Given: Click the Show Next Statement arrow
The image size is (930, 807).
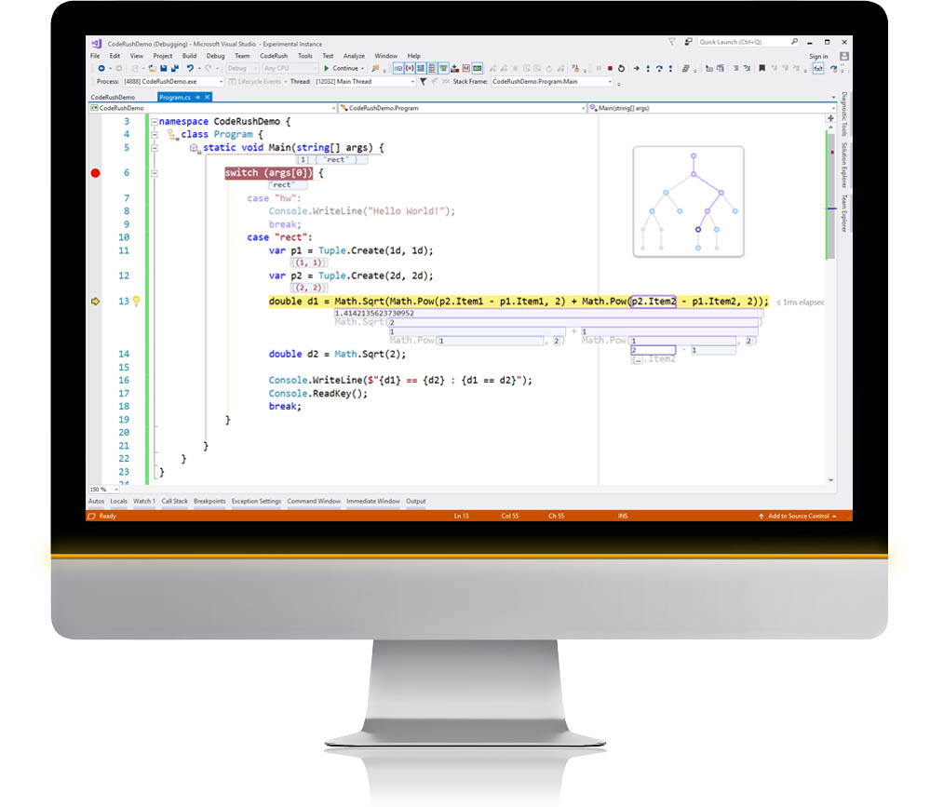Looking at the screenshot, I should point(637,69).
